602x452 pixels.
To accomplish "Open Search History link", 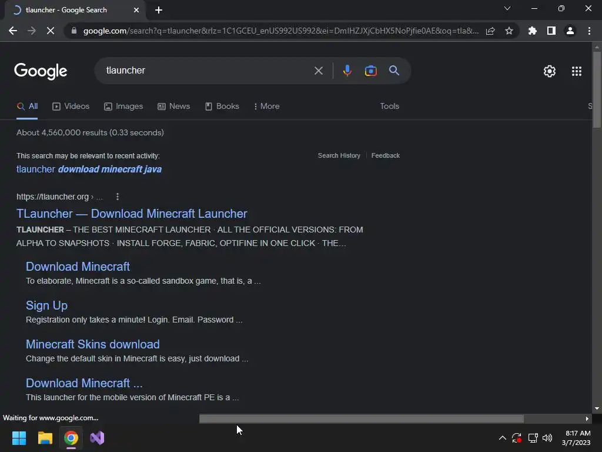I will [x=339, y=155].
